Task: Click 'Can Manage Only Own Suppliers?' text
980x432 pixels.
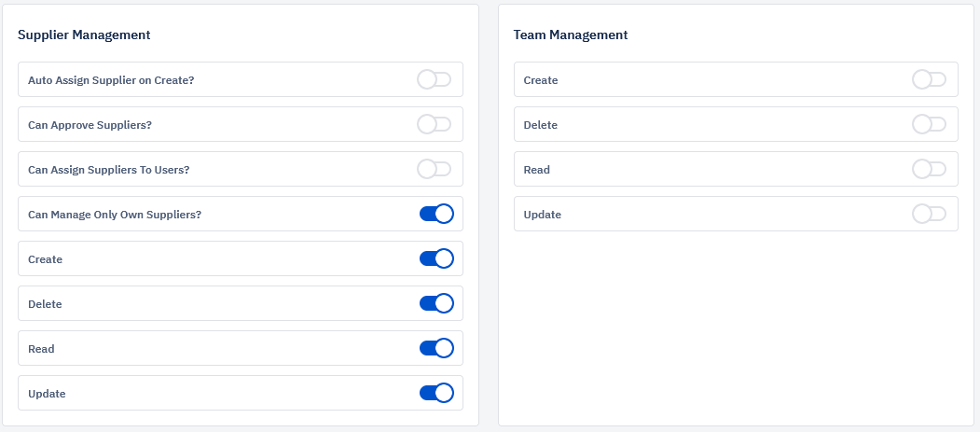Action: (115, 215)
